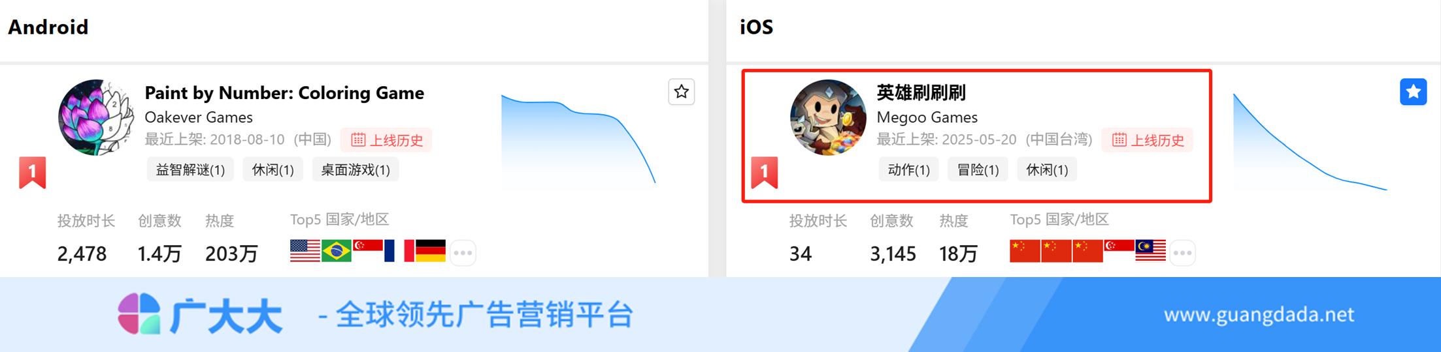Screen dimensions: 1441x352
Task: Star the Paint by Number game as favorite
Action: point(681,92)
